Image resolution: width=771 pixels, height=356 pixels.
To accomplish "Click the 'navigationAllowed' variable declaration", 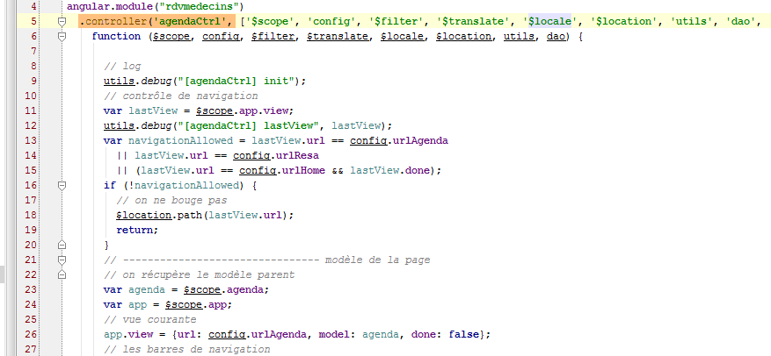I will (182, 140).
